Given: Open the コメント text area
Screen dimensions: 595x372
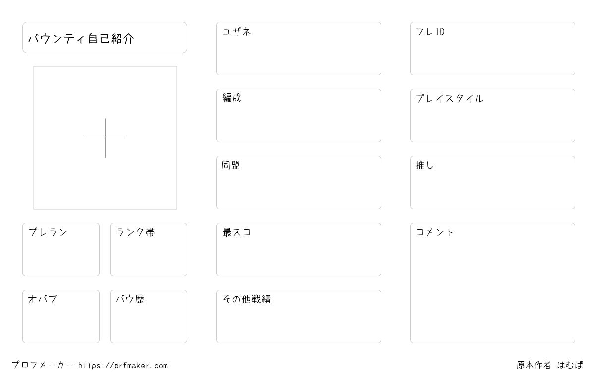Looking at the screenshot, I should coord(492,283).
